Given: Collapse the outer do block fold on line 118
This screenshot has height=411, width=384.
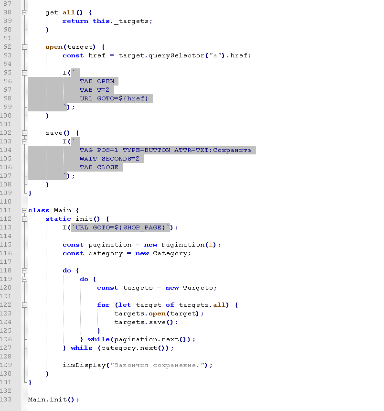Looking at the screenshot, I should [x=24, y=270].
